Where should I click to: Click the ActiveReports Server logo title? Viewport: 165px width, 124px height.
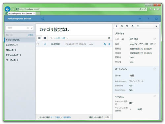click(x=19, y=19)
